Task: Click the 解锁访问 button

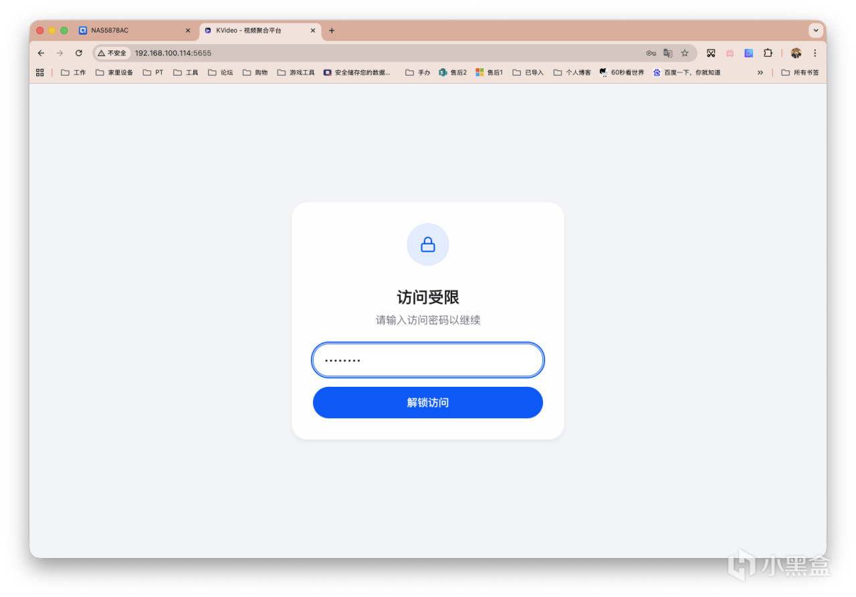Action: (428, 402)
